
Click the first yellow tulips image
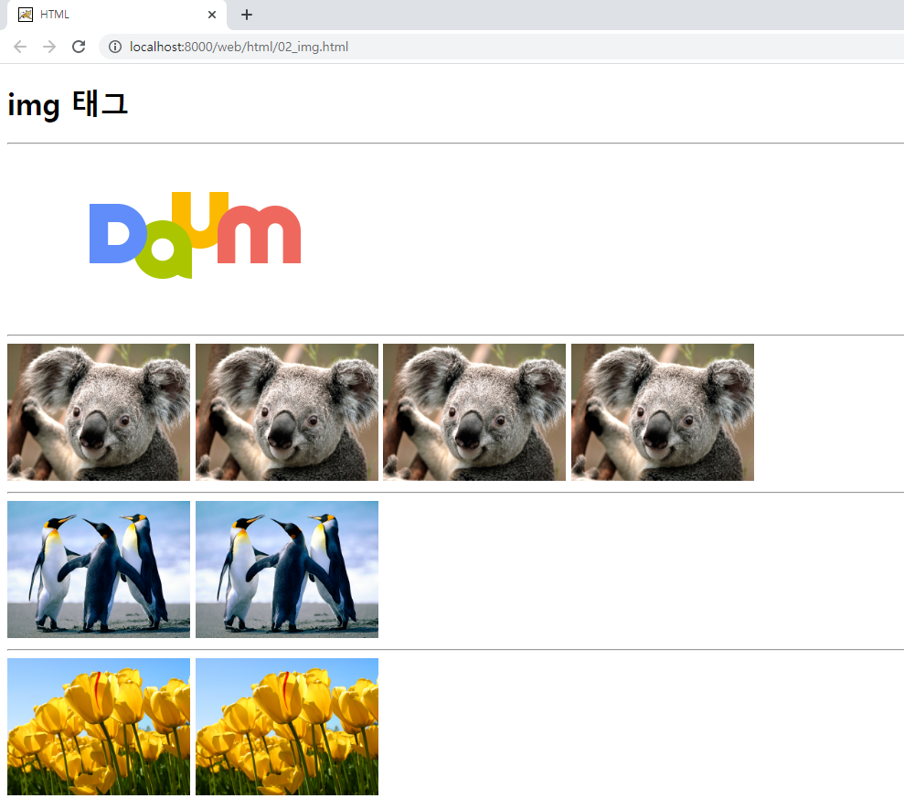coord(99,727)
